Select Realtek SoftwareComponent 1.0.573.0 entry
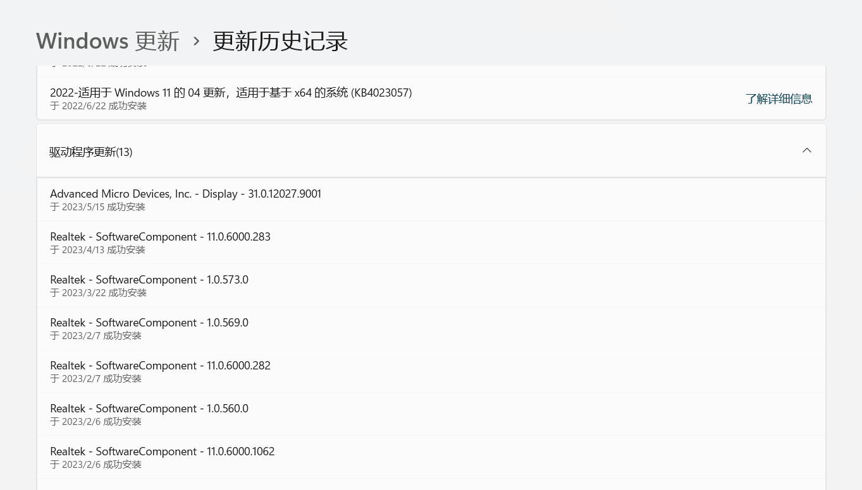 (431, 285)
